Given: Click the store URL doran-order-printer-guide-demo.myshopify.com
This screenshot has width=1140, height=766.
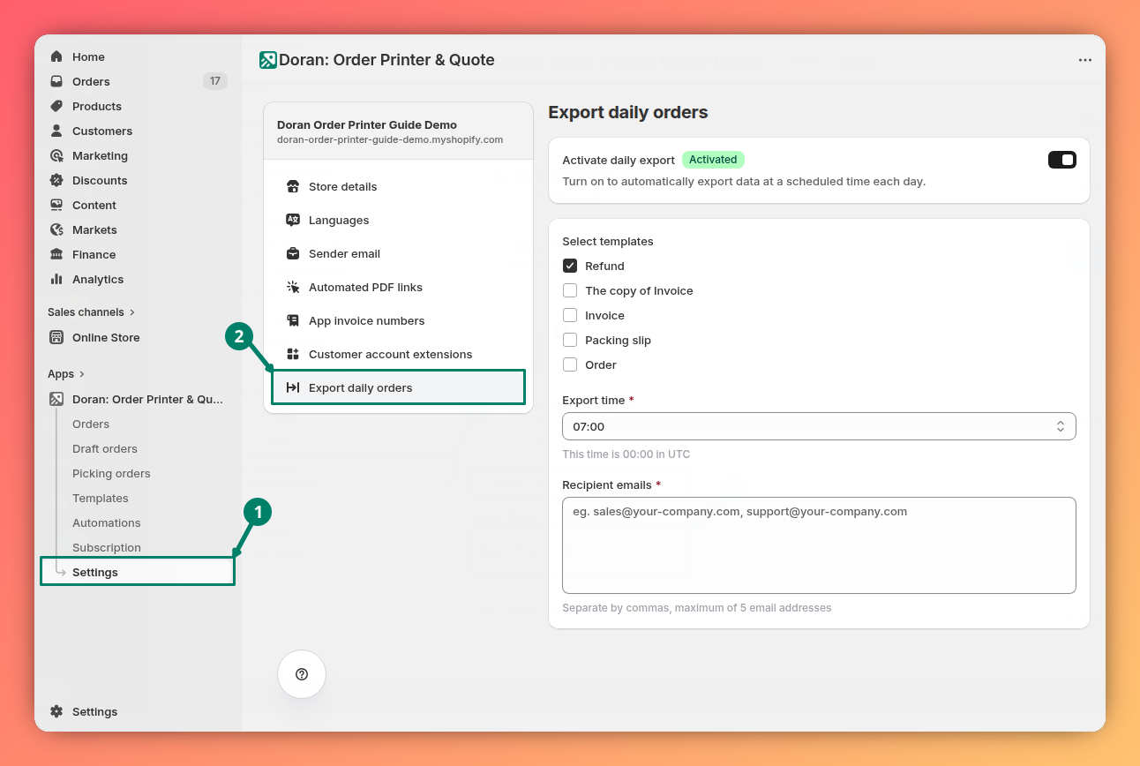Looking at the screenshot, I should (x=390, y=139).
